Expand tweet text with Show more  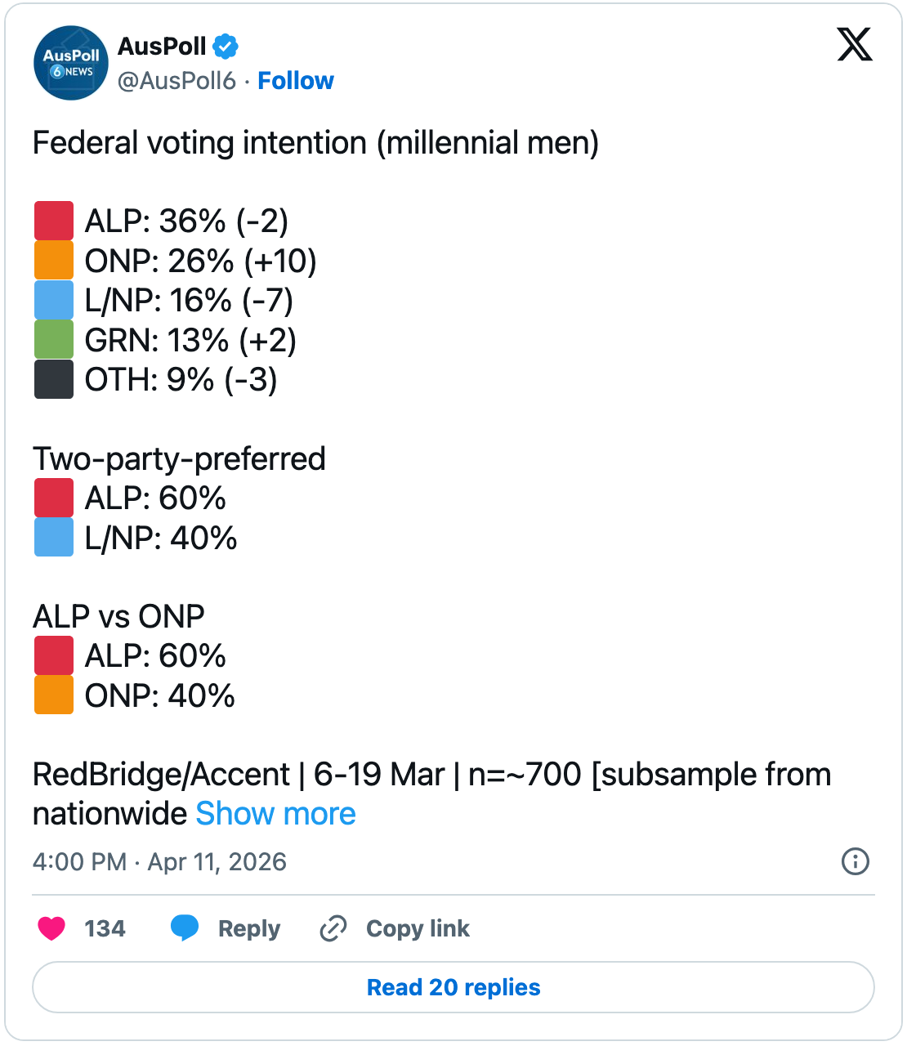pos(275,813)
